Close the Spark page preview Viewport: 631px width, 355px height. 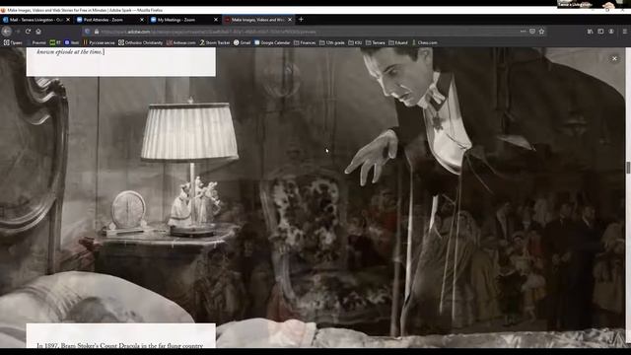614,59
